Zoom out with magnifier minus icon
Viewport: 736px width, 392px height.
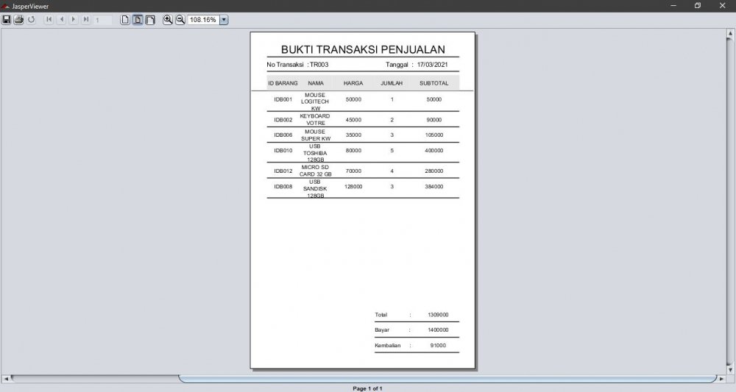[x=180, y=20]
